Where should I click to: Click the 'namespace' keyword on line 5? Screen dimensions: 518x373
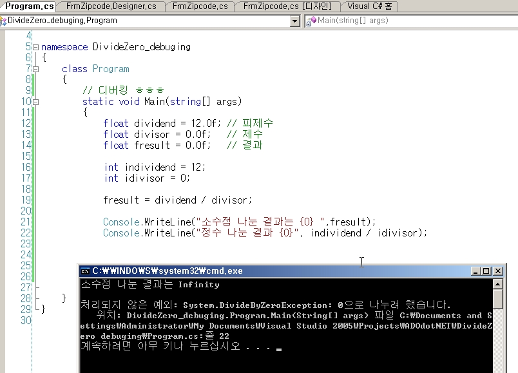(64, 47)
